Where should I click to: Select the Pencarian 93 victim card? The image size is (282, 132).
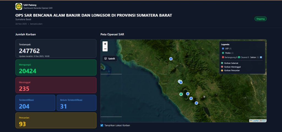[x=56, y=120]
